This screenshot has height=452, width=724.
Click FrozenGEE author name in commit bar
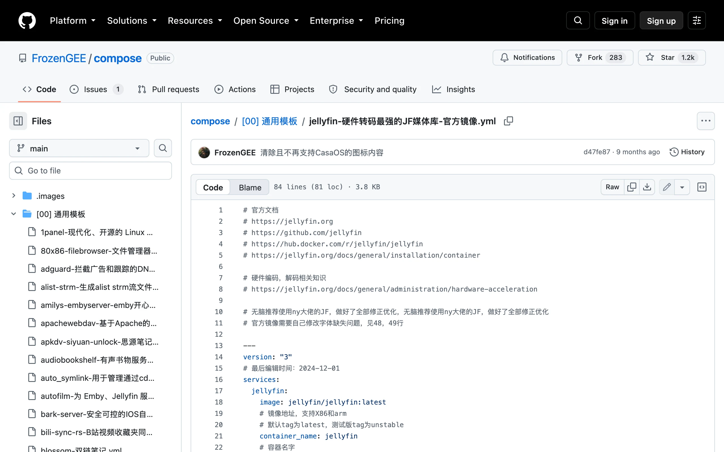coord(235,153)
